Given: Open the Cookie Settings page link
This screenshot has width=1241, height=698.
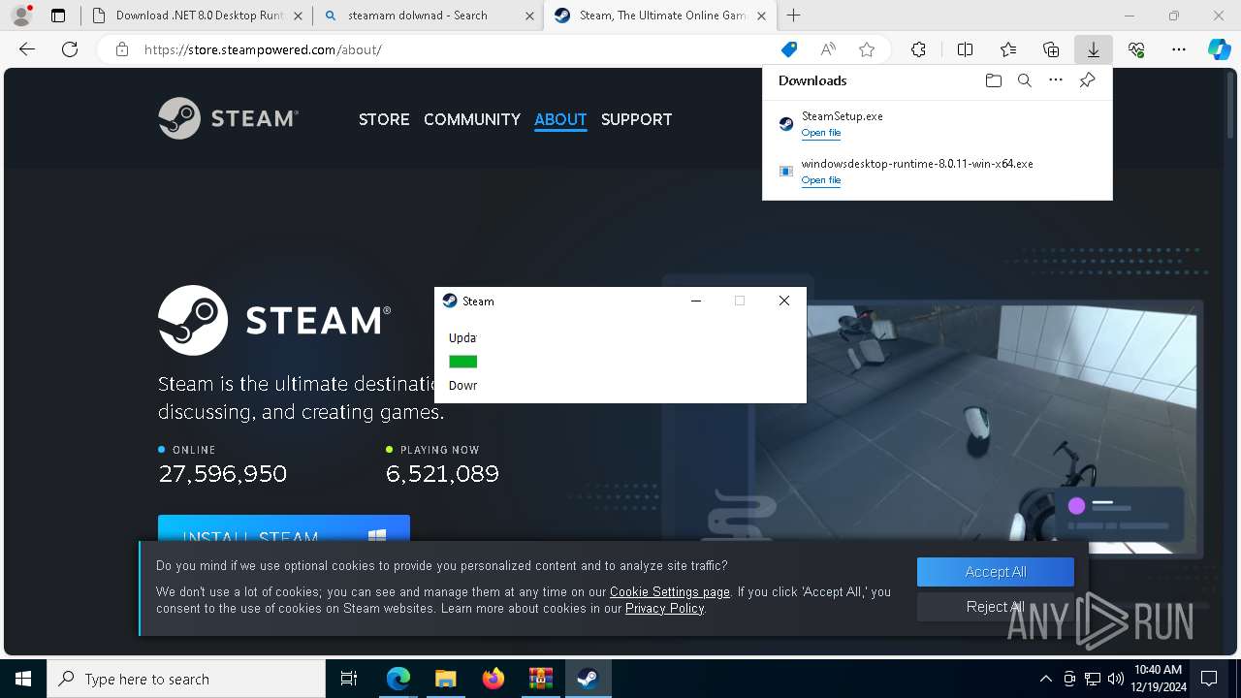Looking at the screenshot, I should click(x=670, y=591).
